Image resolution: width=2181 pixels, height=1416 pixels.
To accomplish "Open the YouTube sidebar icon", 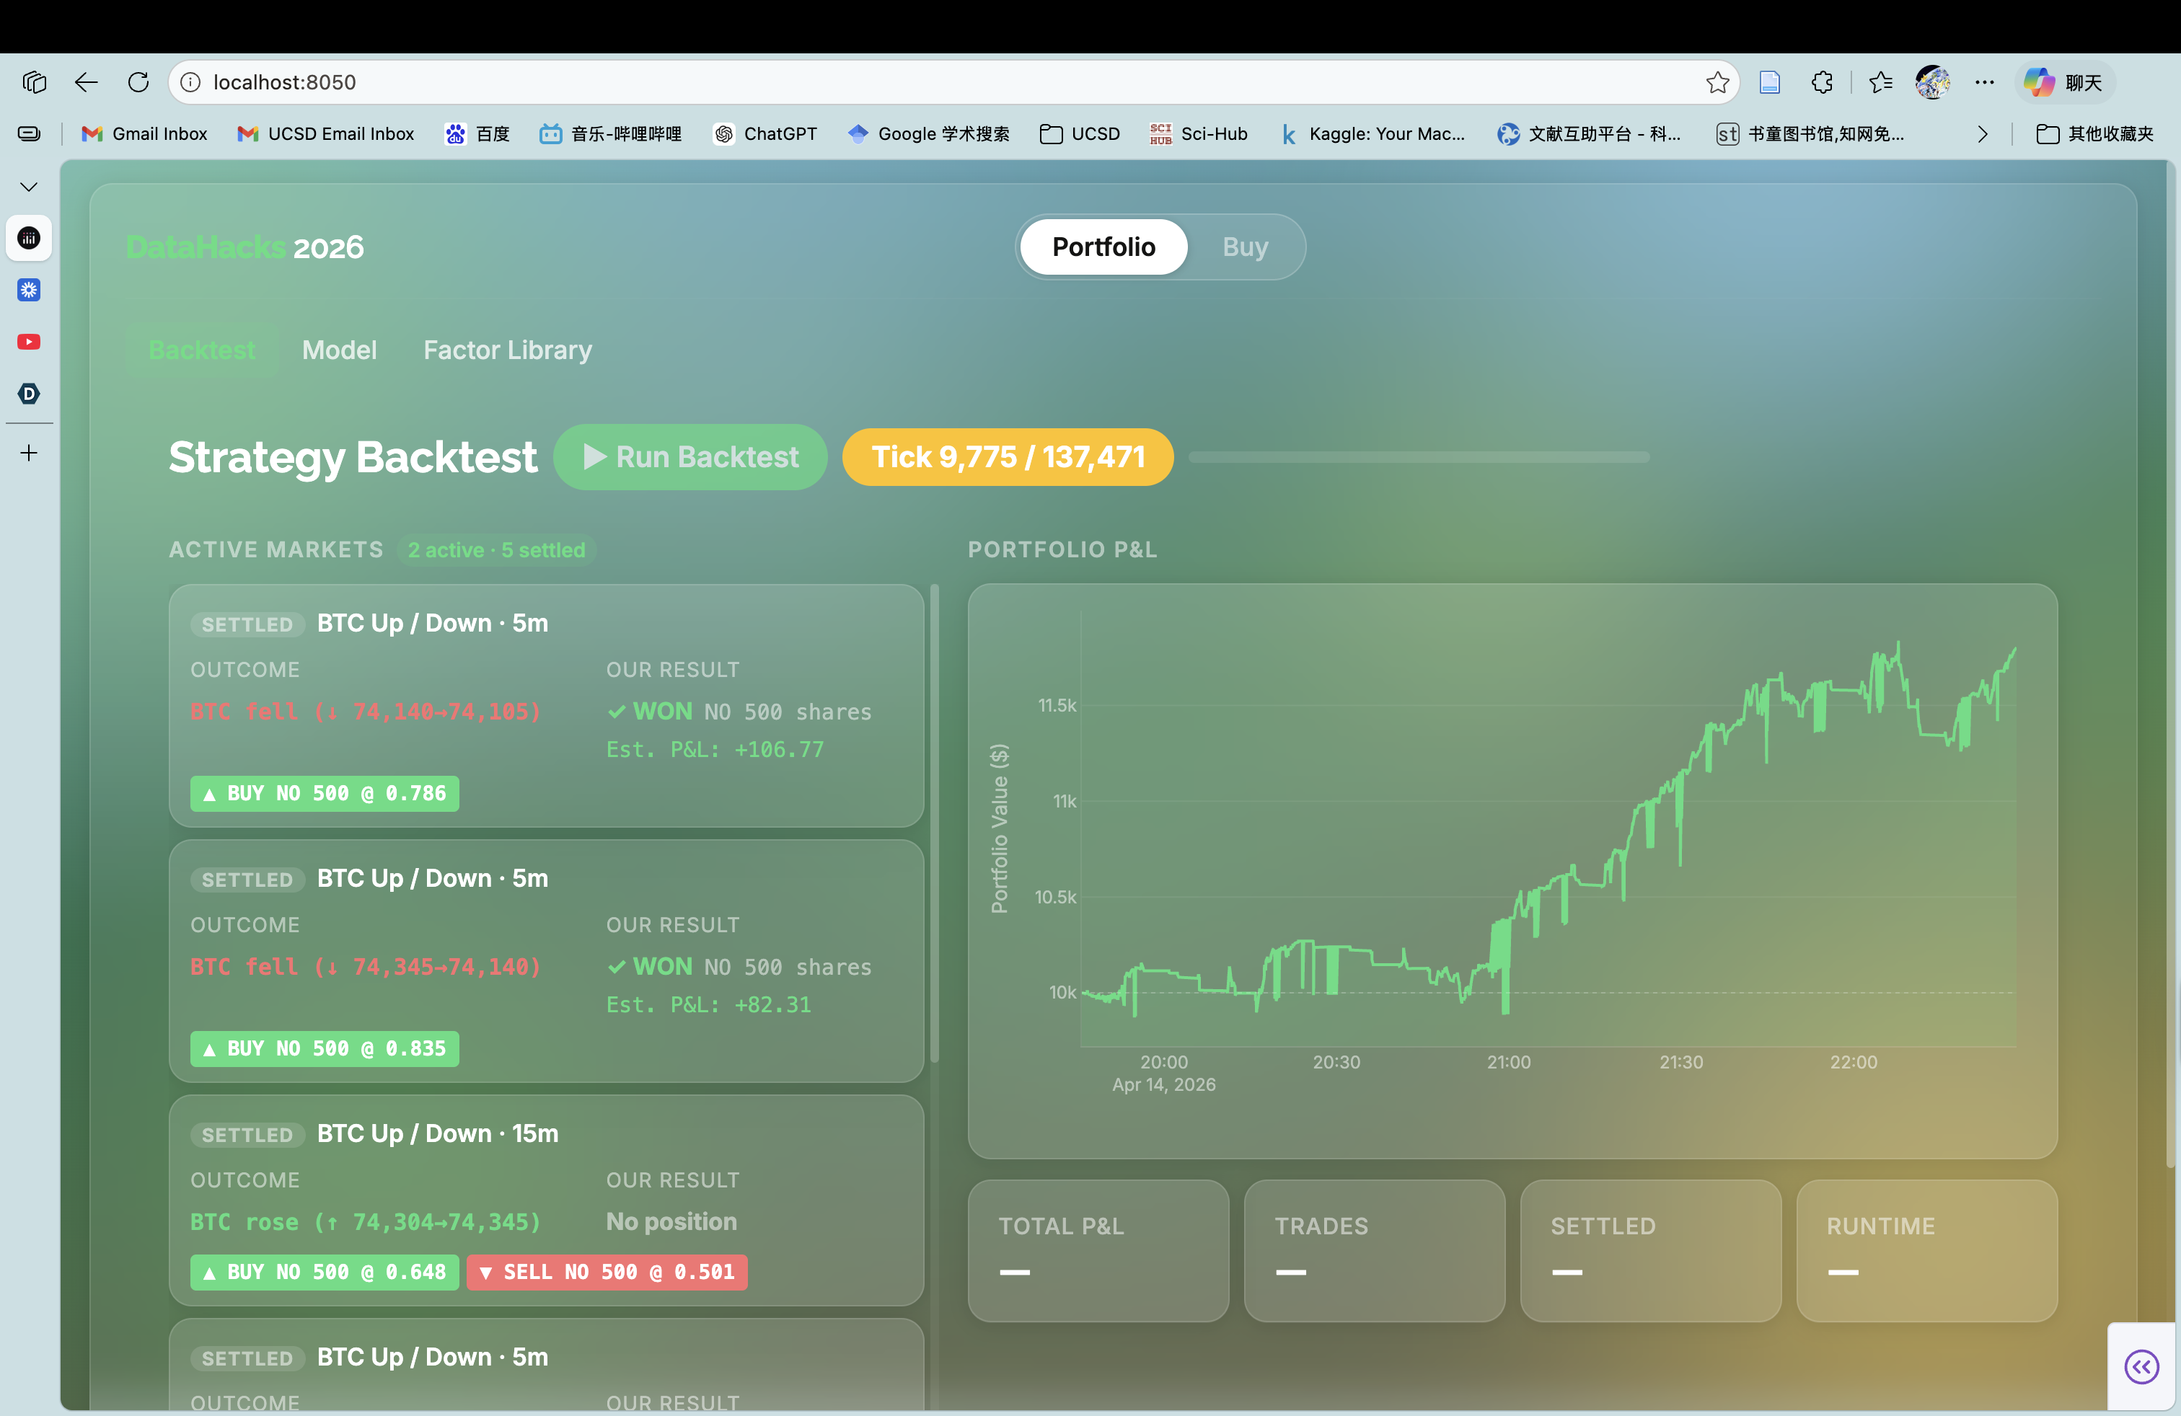I will [x=30, y=342].
